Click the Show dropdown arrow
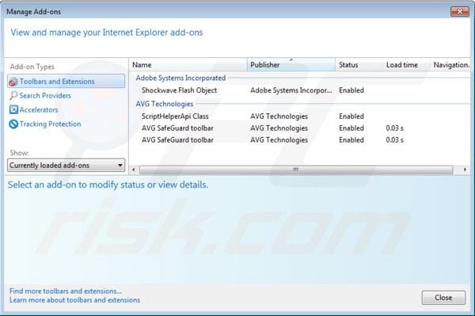This screenshot has width=475, height=316. pyautogui.click(x=120, y=166)
